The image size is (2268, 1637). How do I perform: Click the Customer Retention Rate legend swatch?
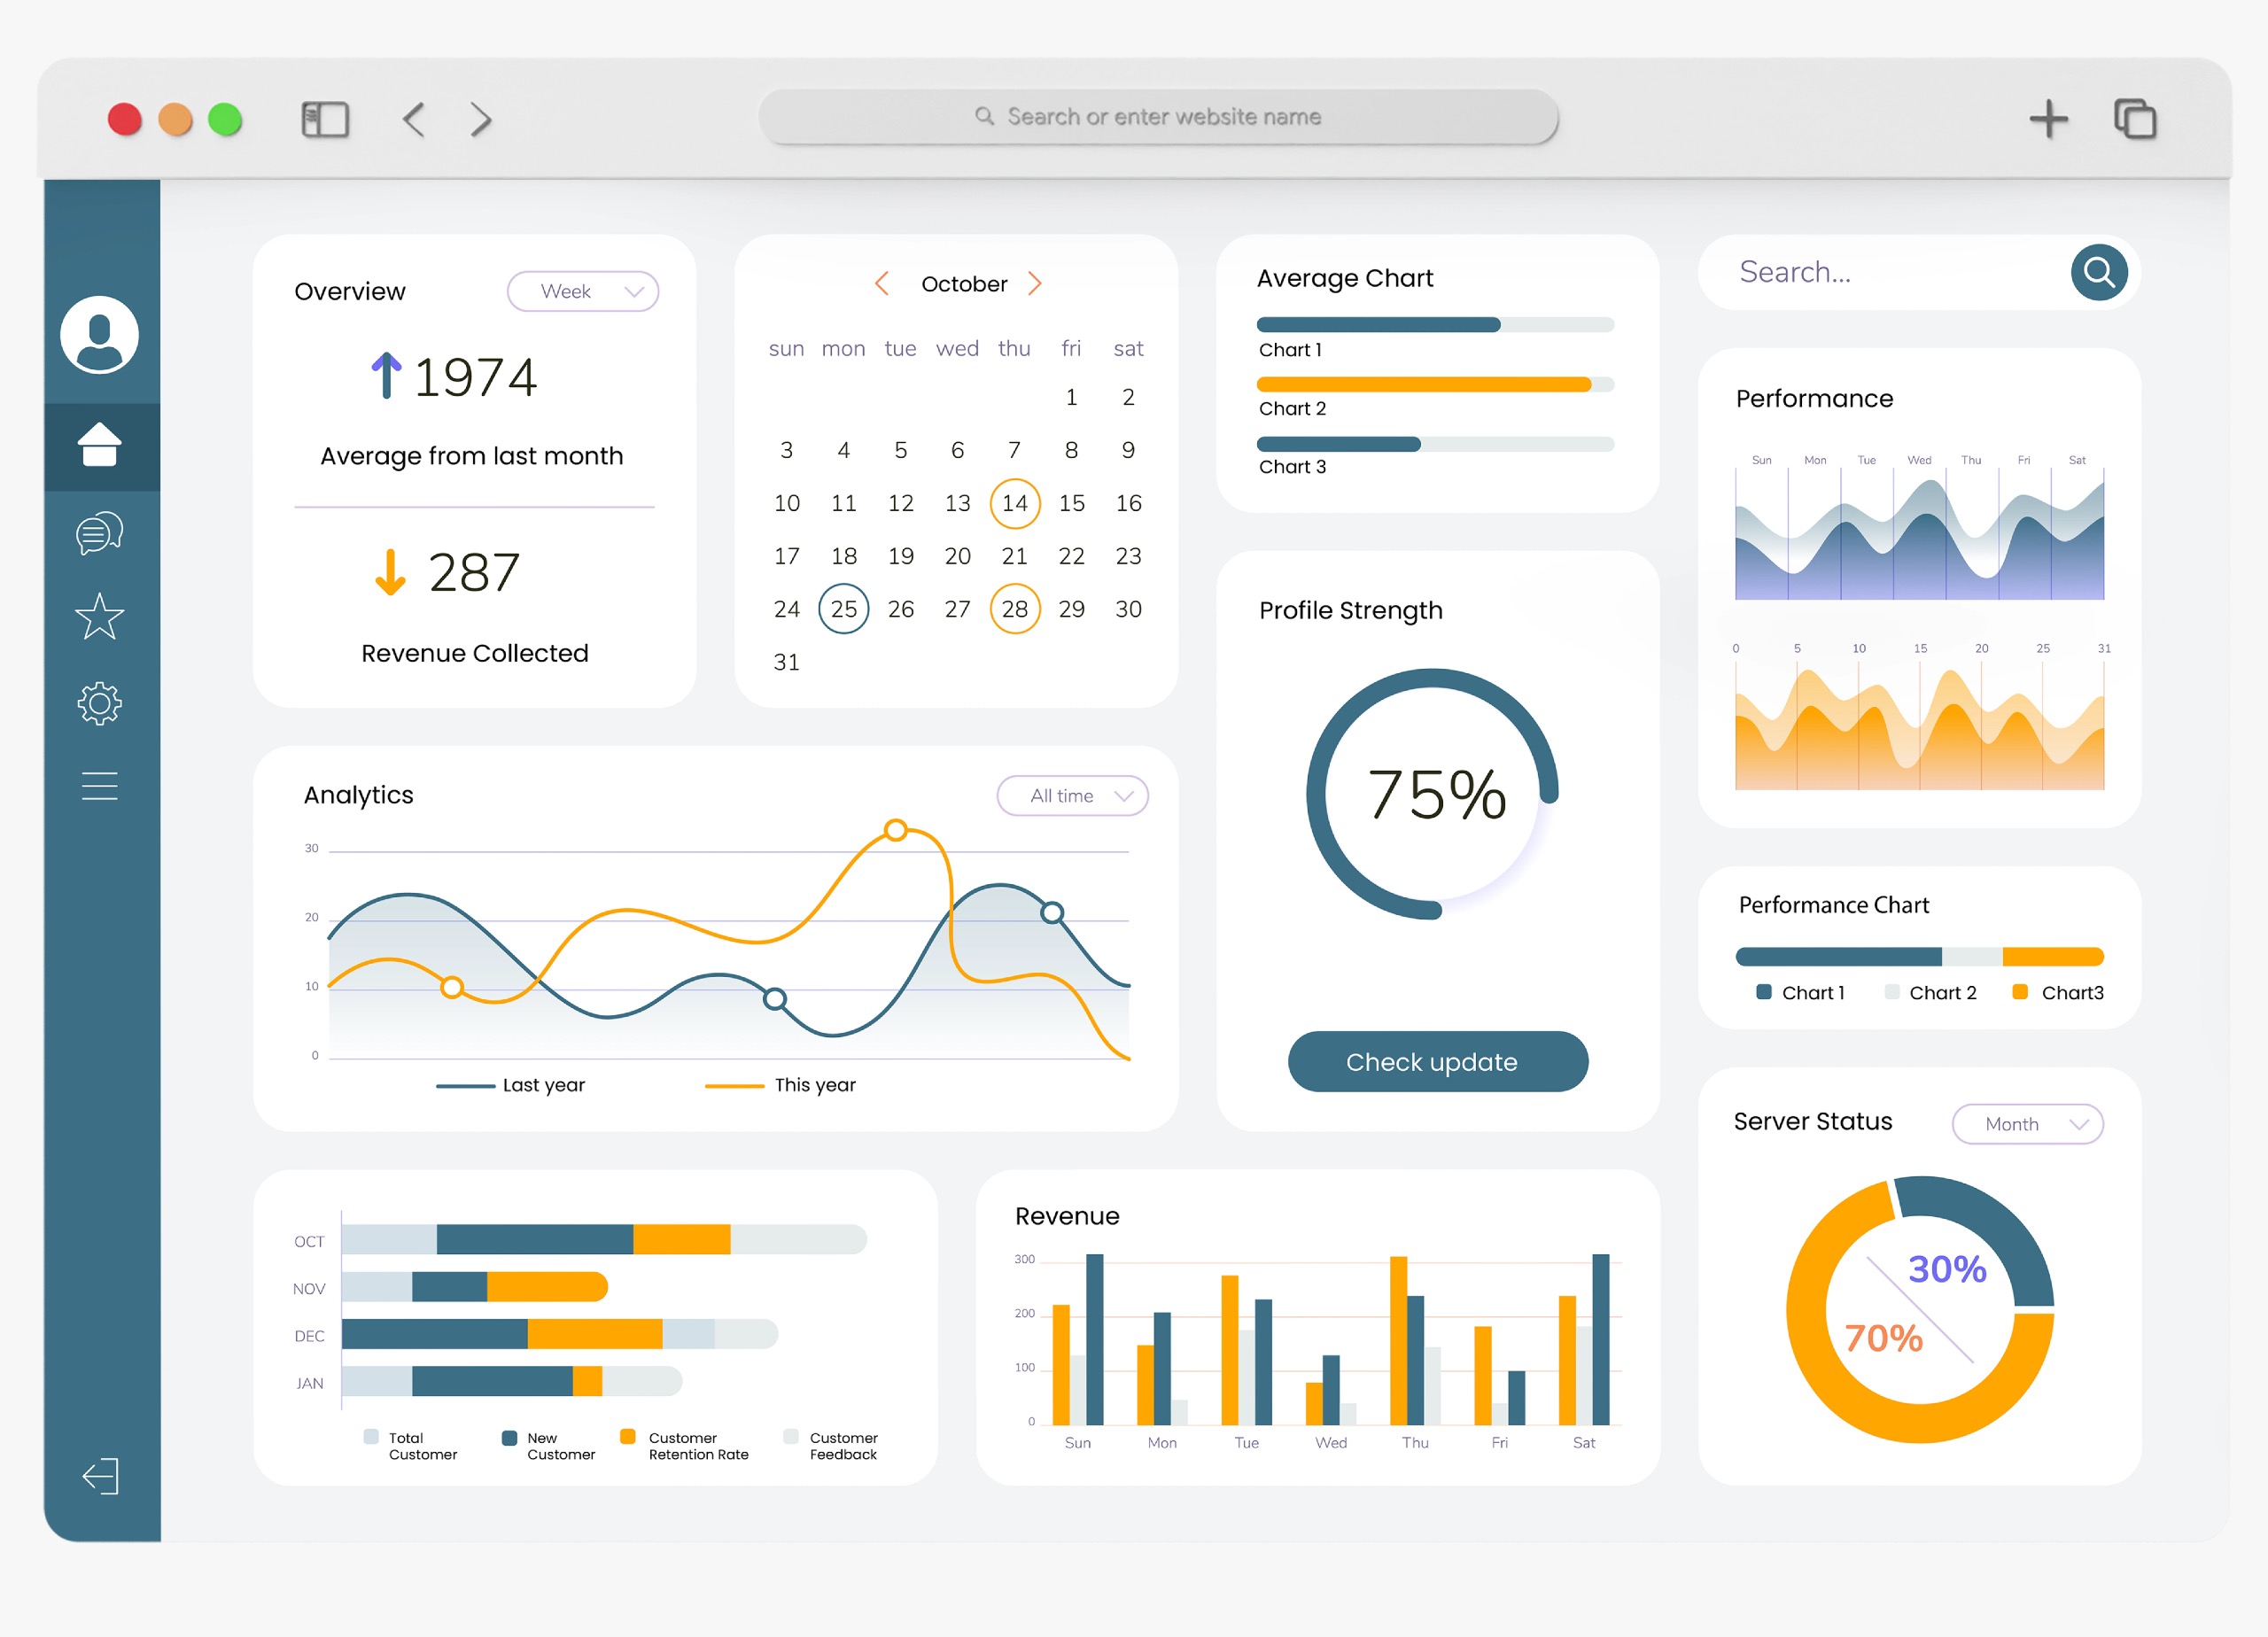628,1437
